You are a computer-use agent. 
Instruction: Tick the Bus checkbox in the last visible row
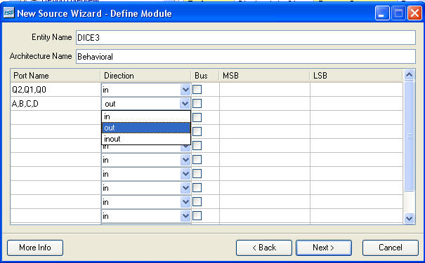click(197, 215)
